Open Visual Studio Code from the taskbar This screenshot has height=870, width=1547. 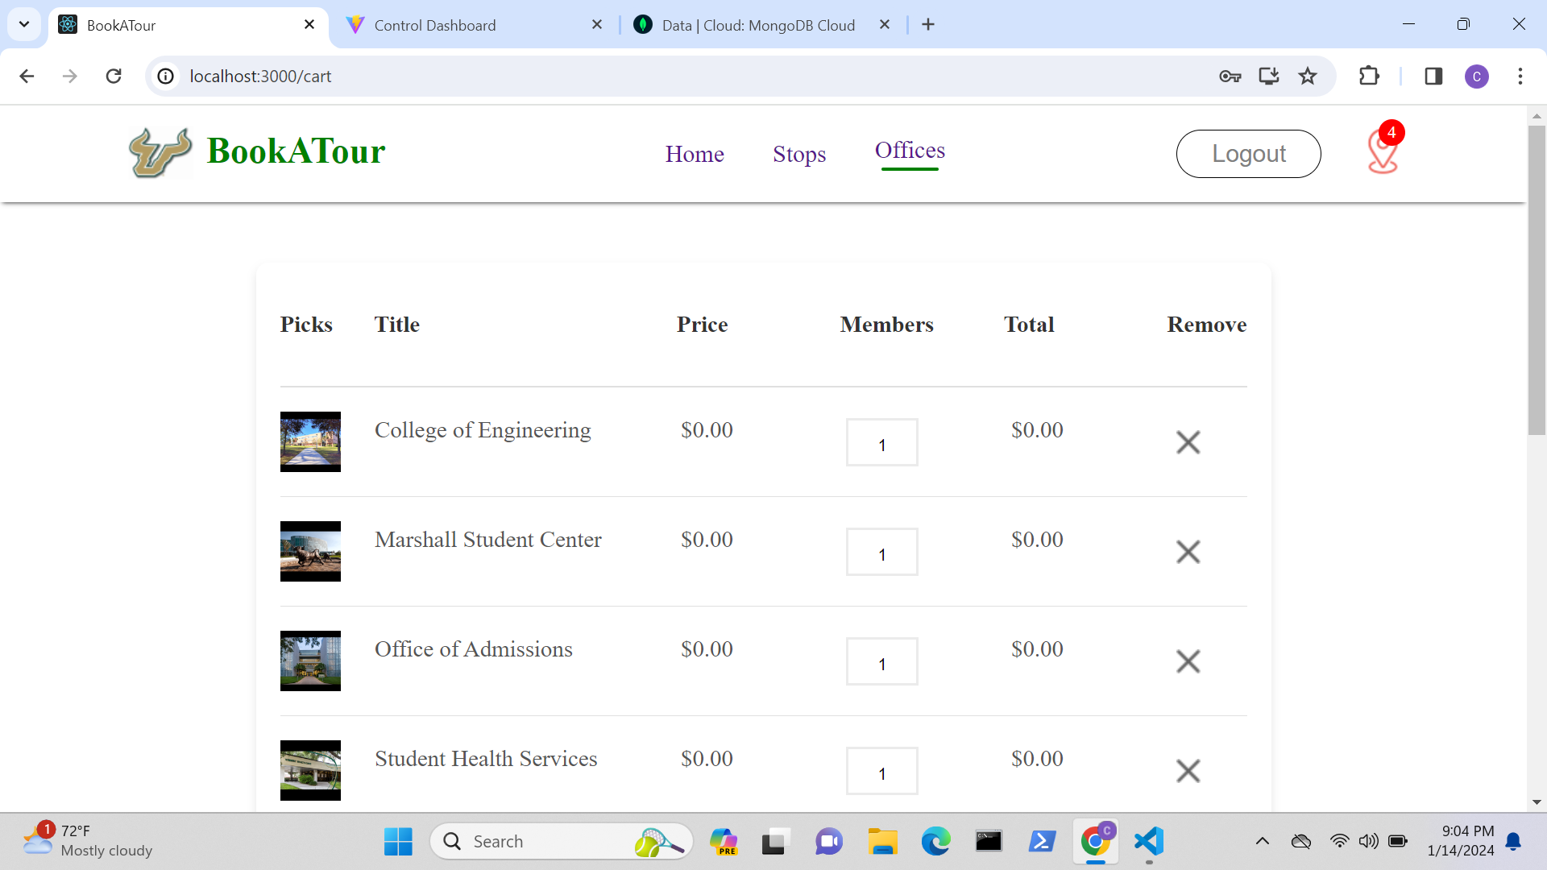tap(1149, 842)
